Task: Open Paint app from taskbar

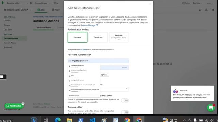Action: (104, 120)
